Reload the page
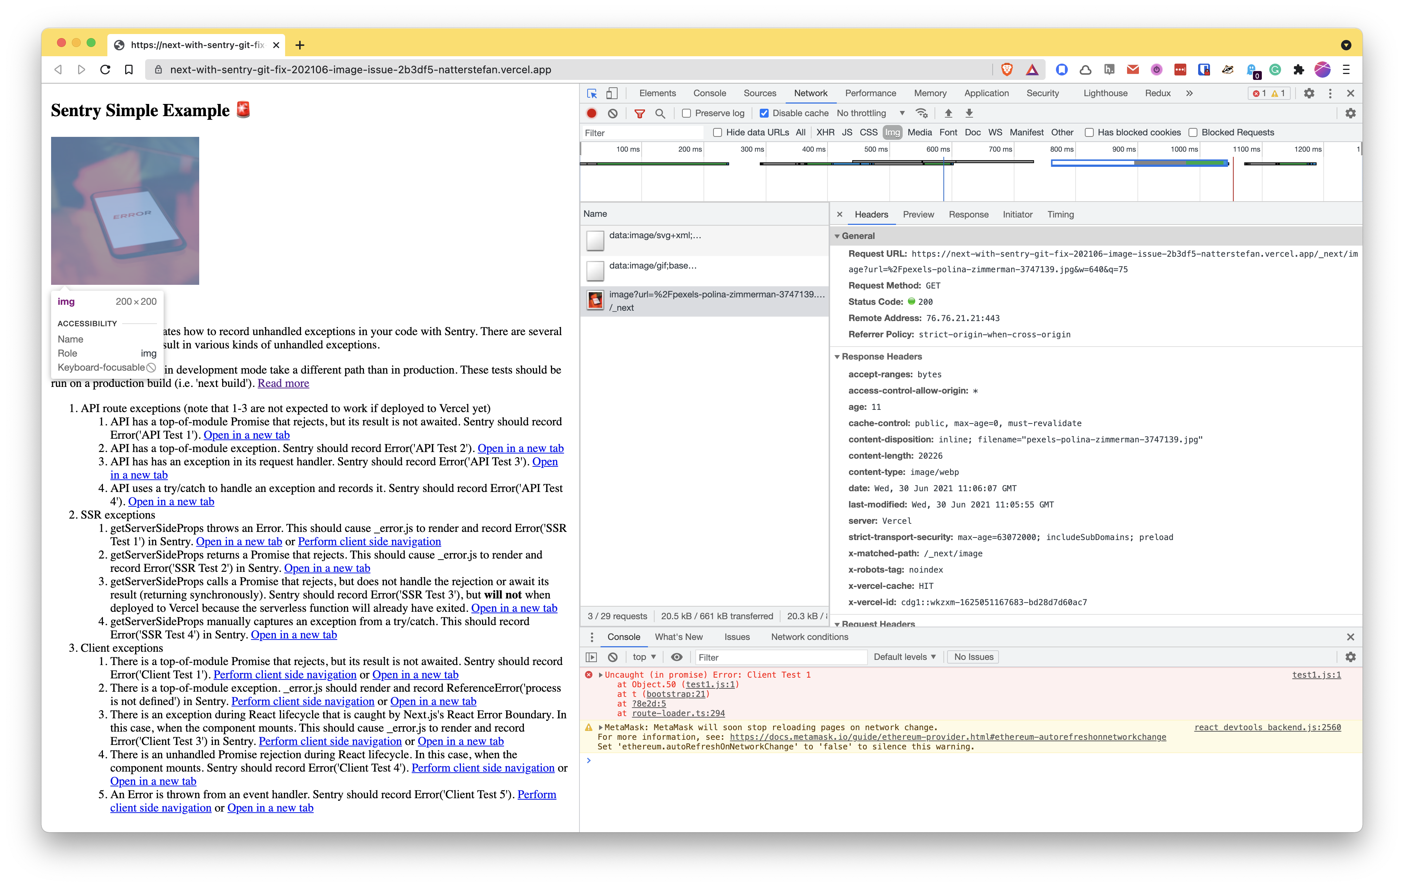 (105, 70)
